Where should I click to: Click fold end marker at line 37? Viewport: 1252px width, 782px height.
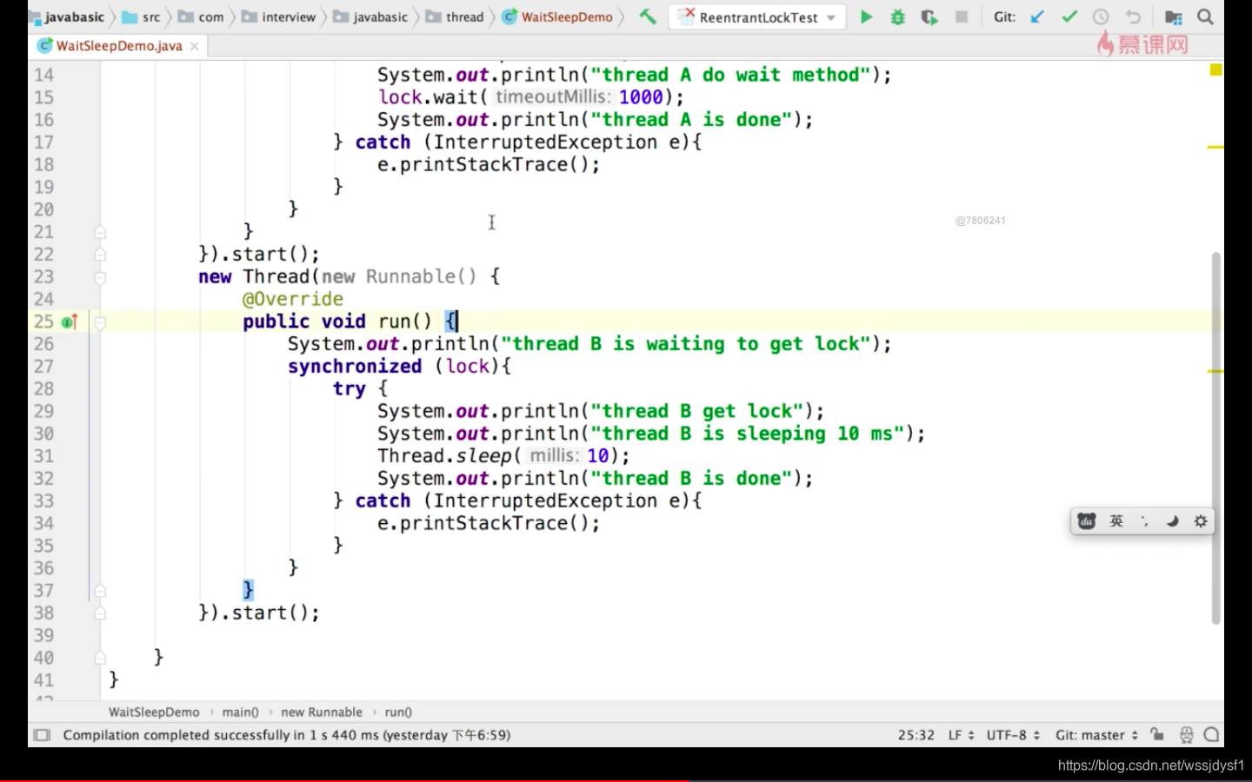[100, 591]
